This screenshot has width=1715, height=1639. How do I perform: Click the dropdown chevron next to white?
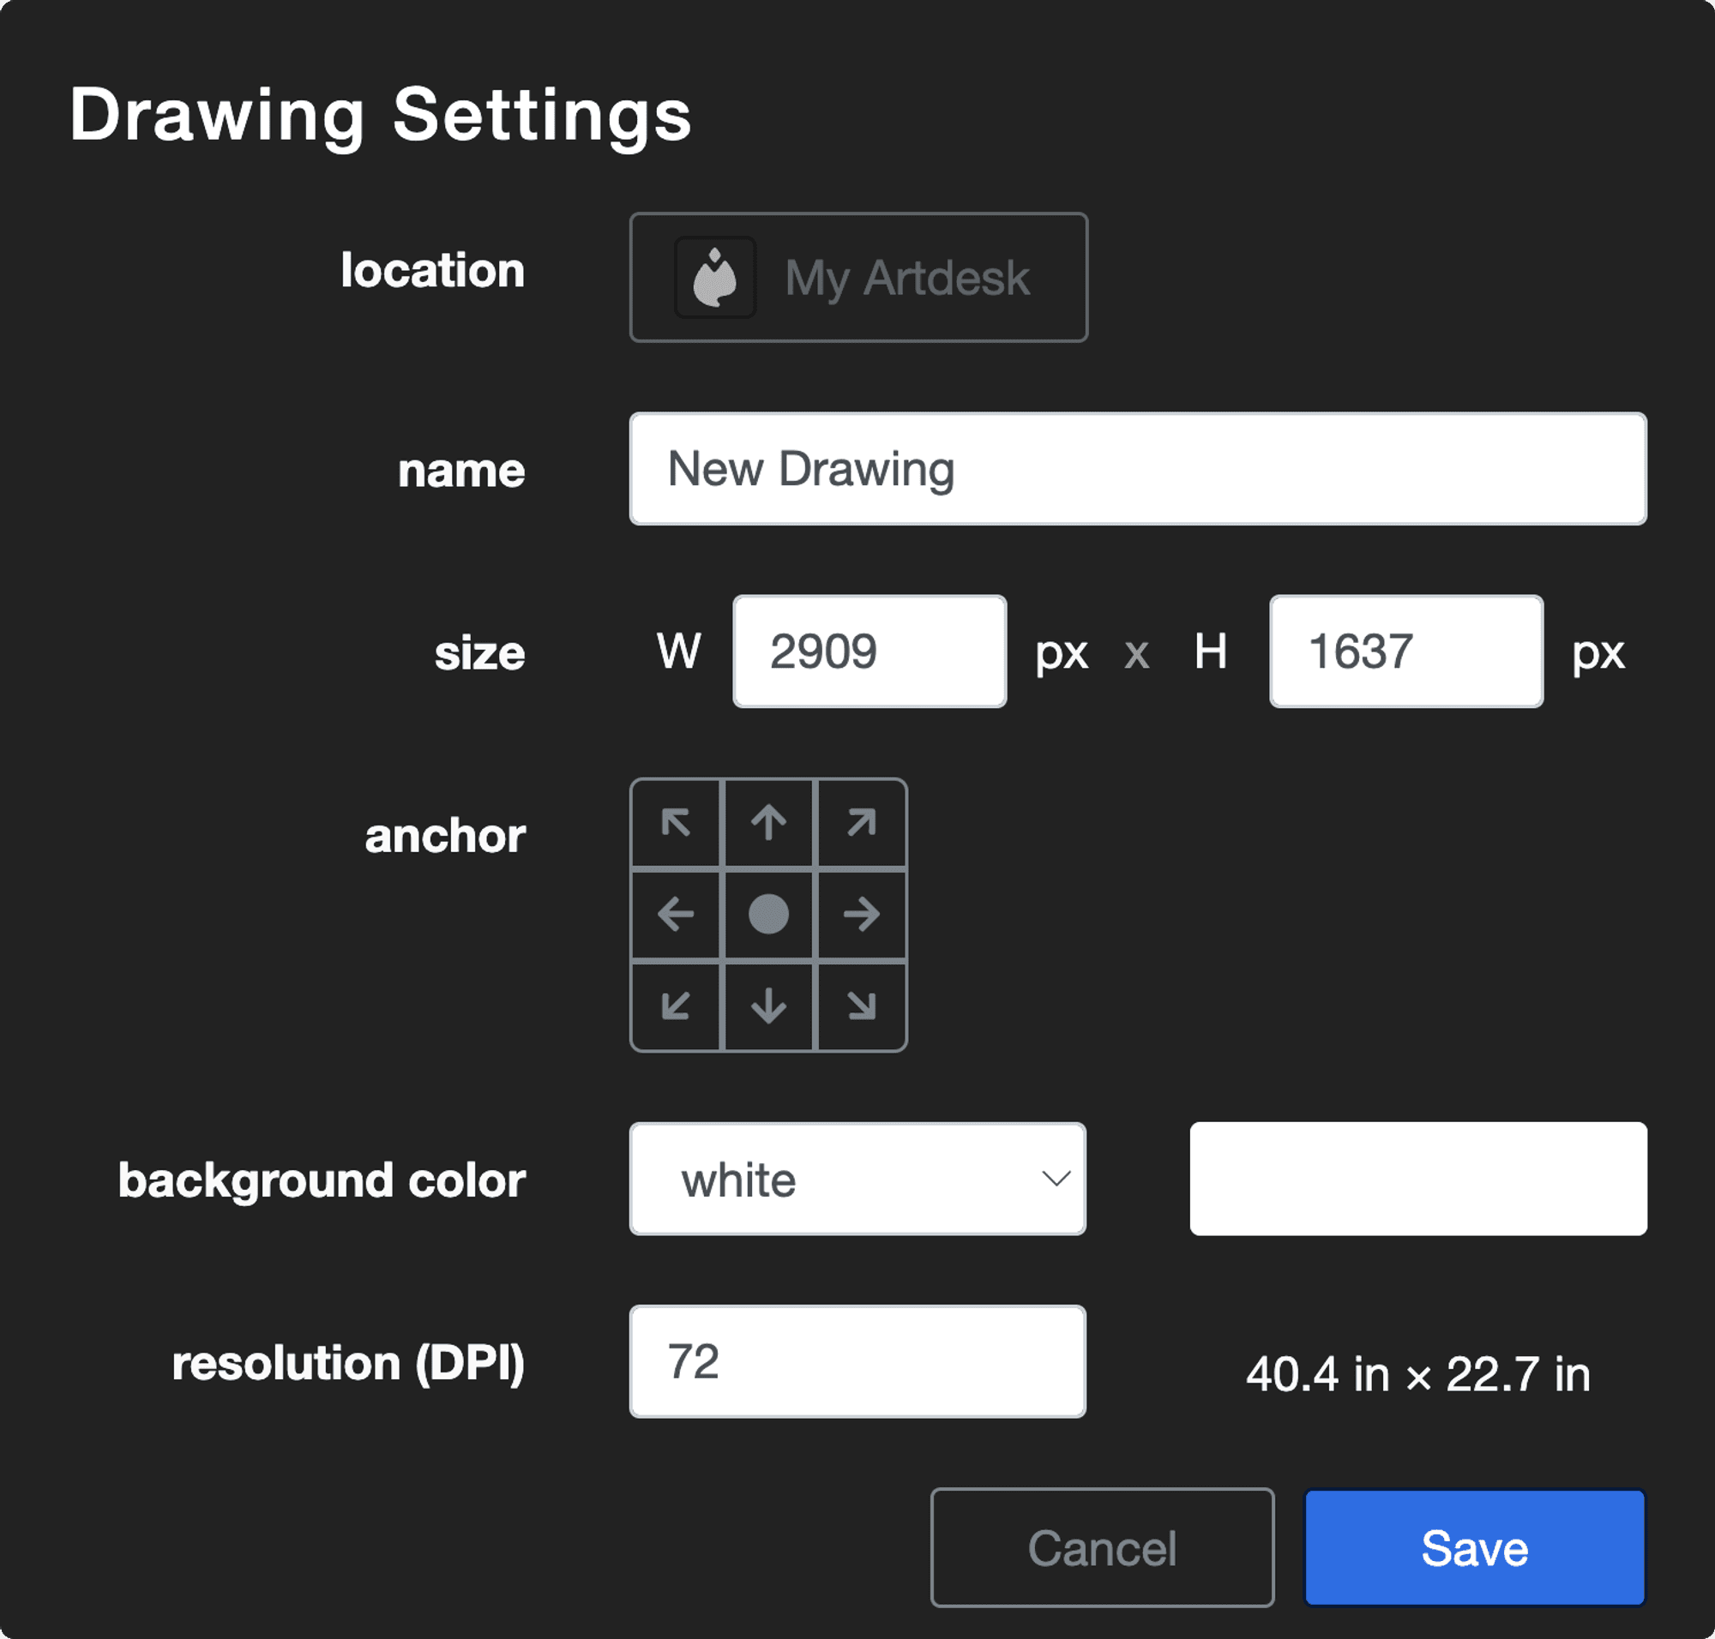click(1056, 1179)
